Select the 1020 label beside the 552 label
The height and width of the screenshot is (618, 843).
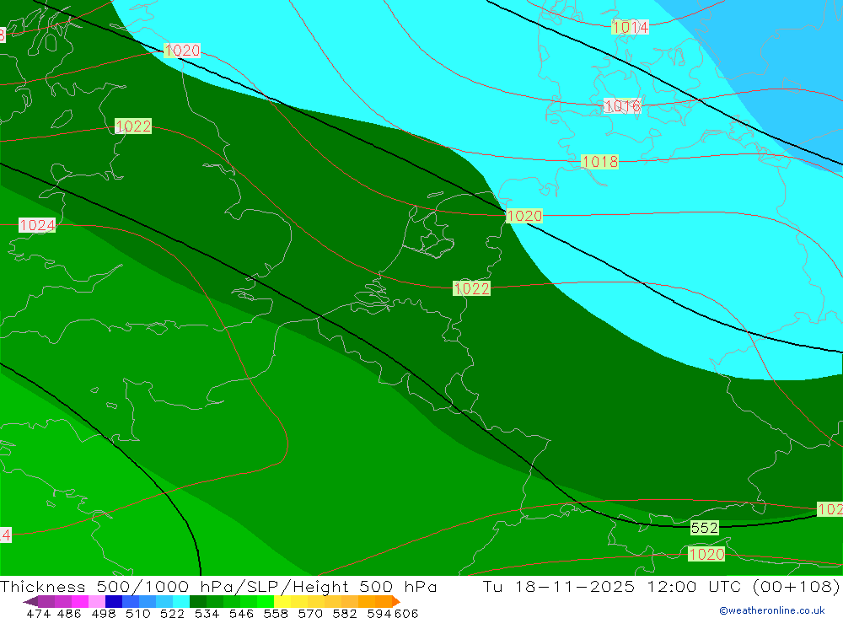(x=706, y=554)
